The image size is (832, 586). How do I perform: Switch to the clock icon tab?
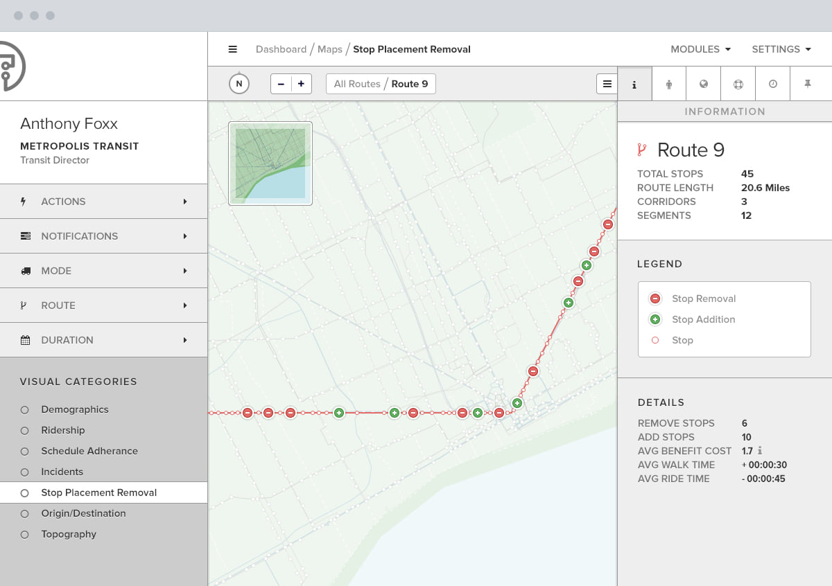click(773, 84)
